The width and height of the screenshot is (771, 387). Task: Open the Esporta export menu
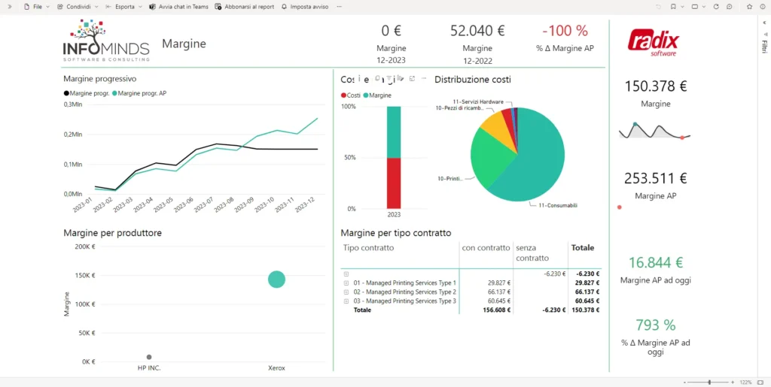(124, 7)
